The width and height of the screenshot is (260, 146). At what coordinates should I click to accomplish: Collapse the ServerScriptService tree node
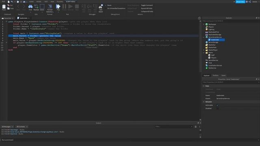click(x=204, y=37)
